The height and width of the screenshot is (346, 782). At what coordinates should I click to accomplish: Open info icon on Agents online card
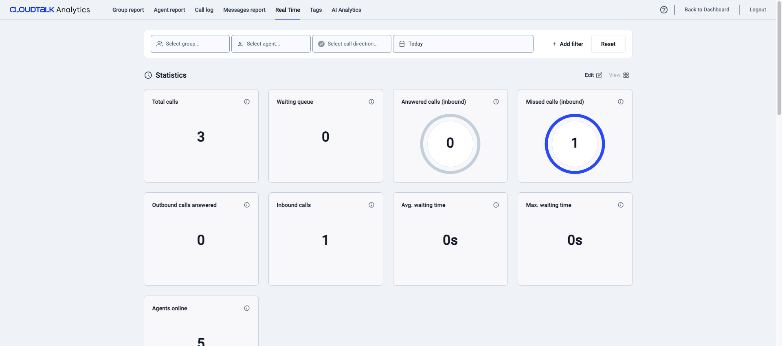point(247,308)
